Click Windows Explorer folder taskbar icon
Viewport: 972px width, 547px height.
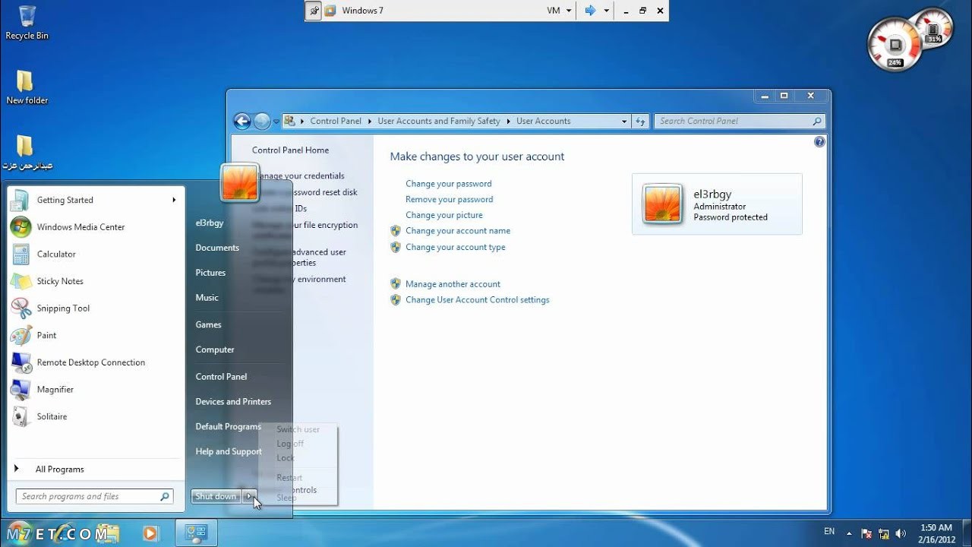pyautogui.click(x=107, y=533)
